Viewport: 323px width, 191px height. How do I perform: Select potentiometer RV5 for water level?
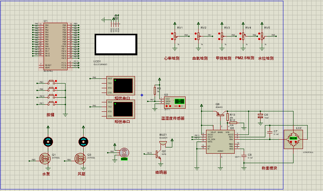tap(262, 36)
